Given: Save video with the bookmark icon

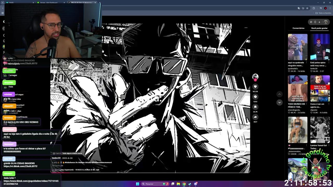Looking at the screenshot, I should point(255,107).
